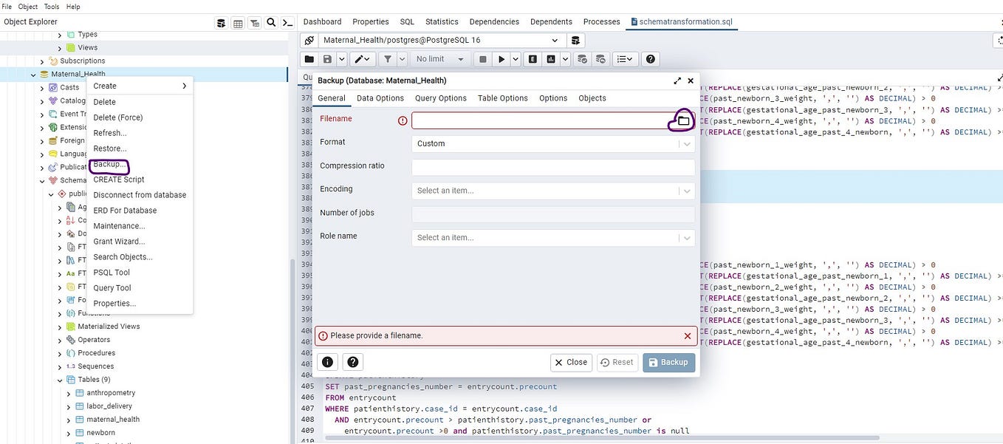The image size is (1003, 444).
Task: Click the backup dialog info icon
Action: click(328, 362)
